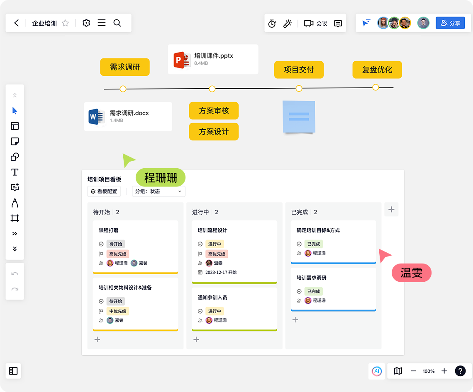Select the 项目交付 yellow label
The width and height of the screenshot is (473, 392).
coord(299,70)
